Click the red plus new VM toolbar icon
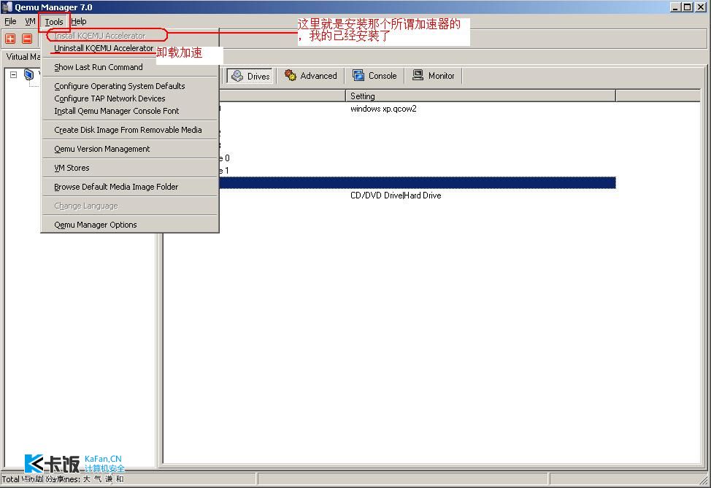 pos(10,39)
